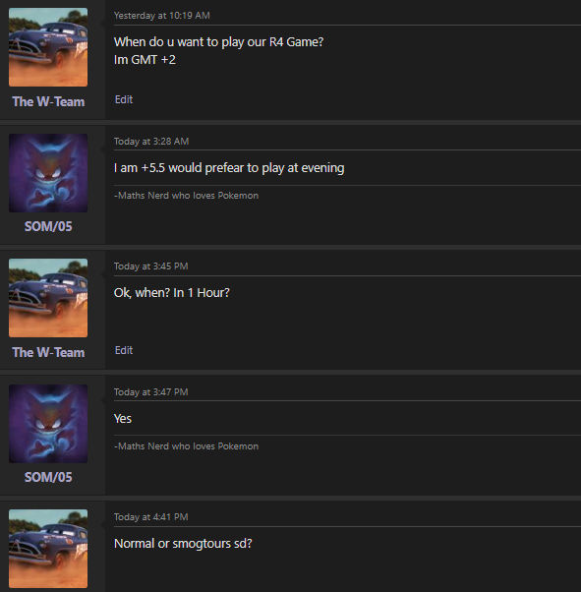Click Maths Nerd signature under Yes reply
The height and width of the screenshot is (592, 581).
tap(187, 446)
